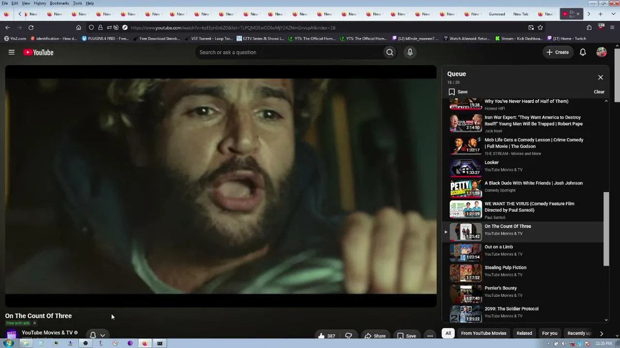Image resolution: width=620 pixels, height=348 pixels.
Task: Save video using button below player
Action: click(x=406, y=336)
